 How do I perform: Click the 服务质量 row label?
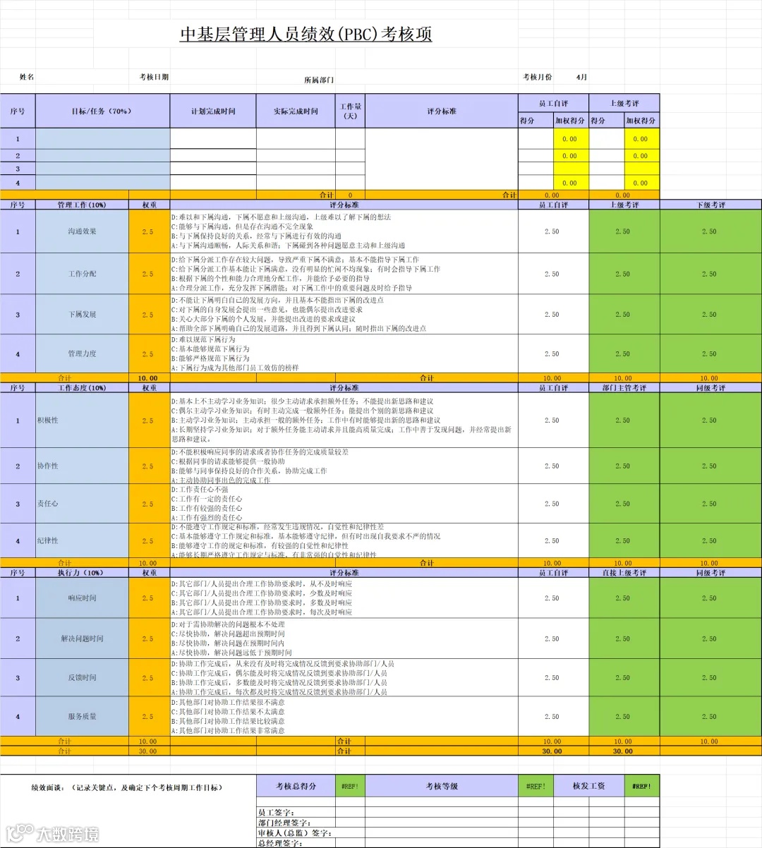pyautogui.click(x=82, y=716)
